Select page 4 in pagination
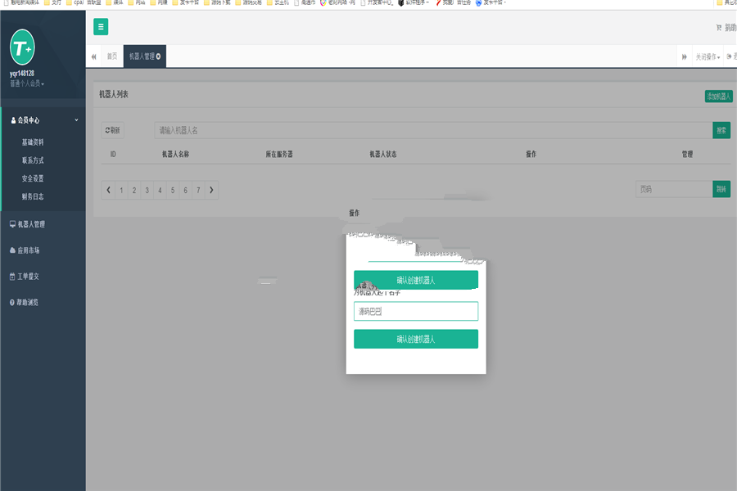Viewport: 737px width, 491px height. [160, 190]
